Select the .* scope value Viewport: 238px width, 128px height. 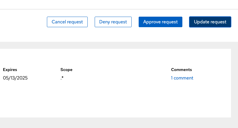[62, 78]
